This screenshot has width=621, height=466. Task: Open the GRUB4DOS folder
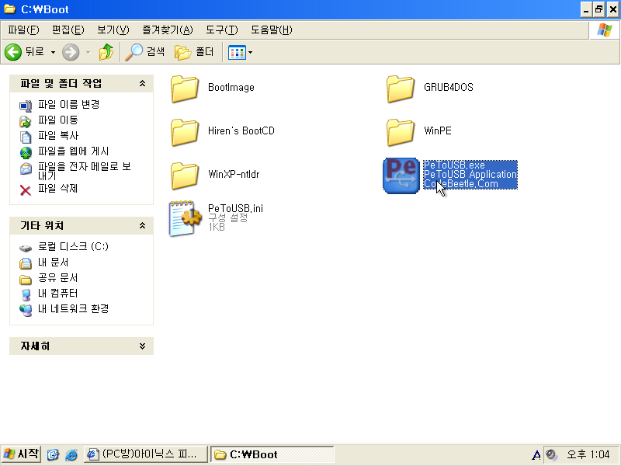pos(401,88)
